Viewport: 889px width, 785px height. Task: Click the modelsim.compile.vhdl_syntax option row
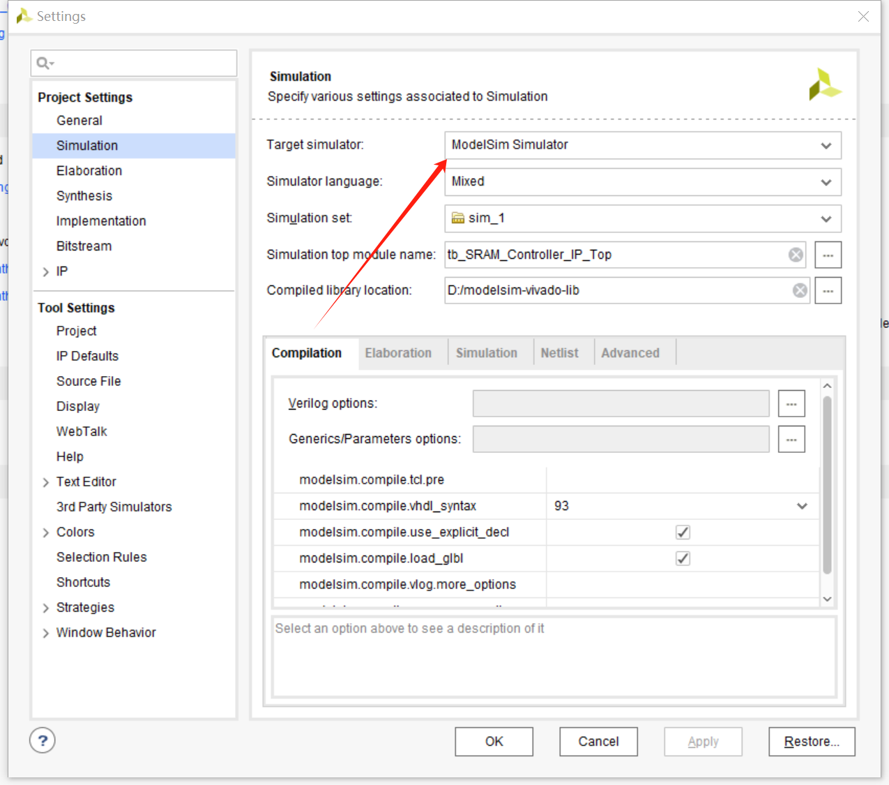click(547, 506)
